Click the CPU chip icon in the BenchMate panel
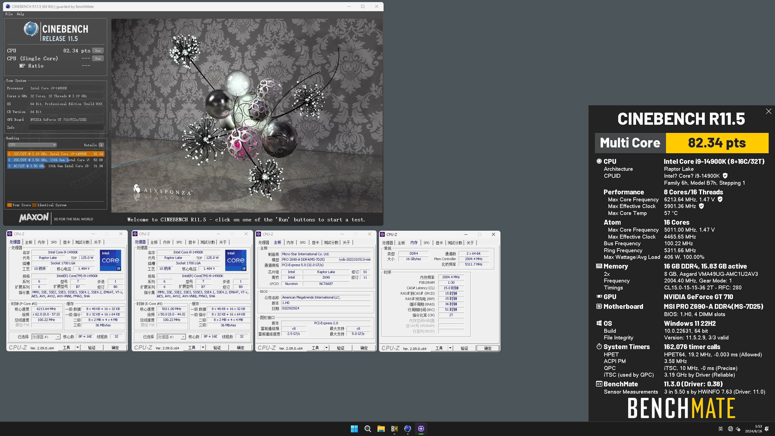The height and width of the screenshot is (436, 775). coord(599,161)
